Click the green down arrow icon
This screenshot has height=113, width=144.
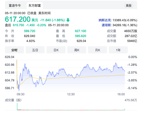[x=68, y=20]
